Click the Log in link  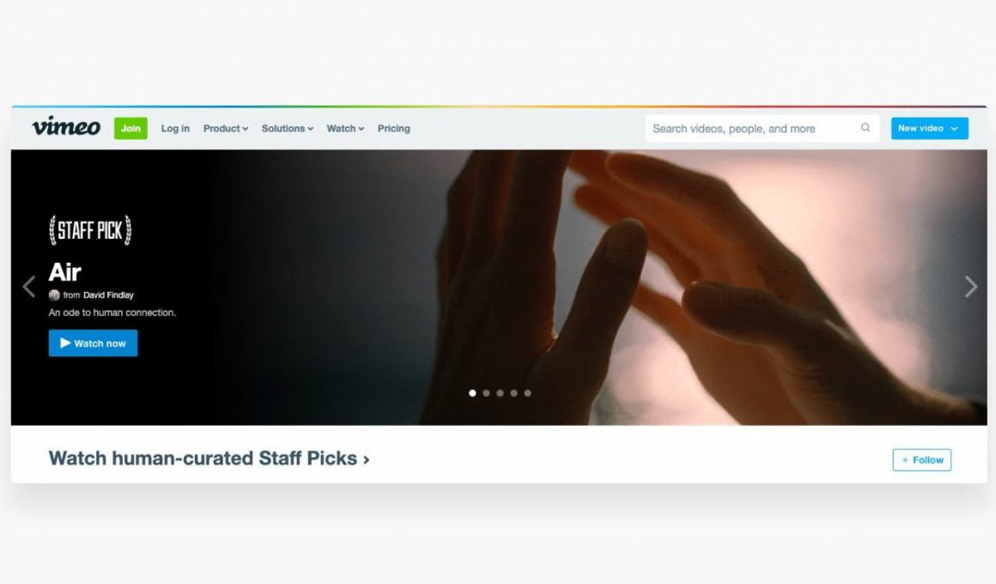click(x=175, y=128)
